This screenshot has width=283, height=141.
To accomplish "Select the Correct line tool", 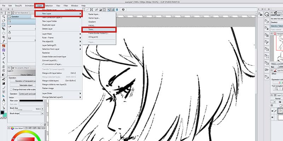I will [x=4, y=108].
